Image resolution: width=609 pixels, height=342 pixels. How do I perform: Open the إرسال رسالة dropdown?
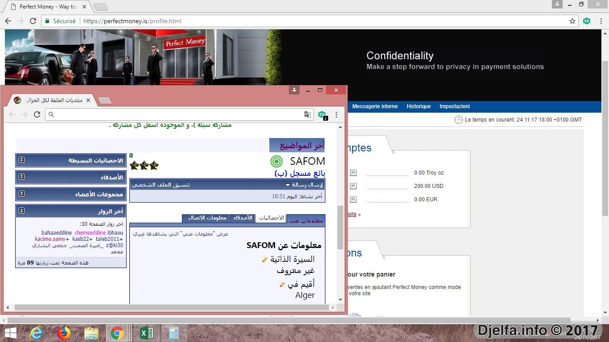[304, 185]
